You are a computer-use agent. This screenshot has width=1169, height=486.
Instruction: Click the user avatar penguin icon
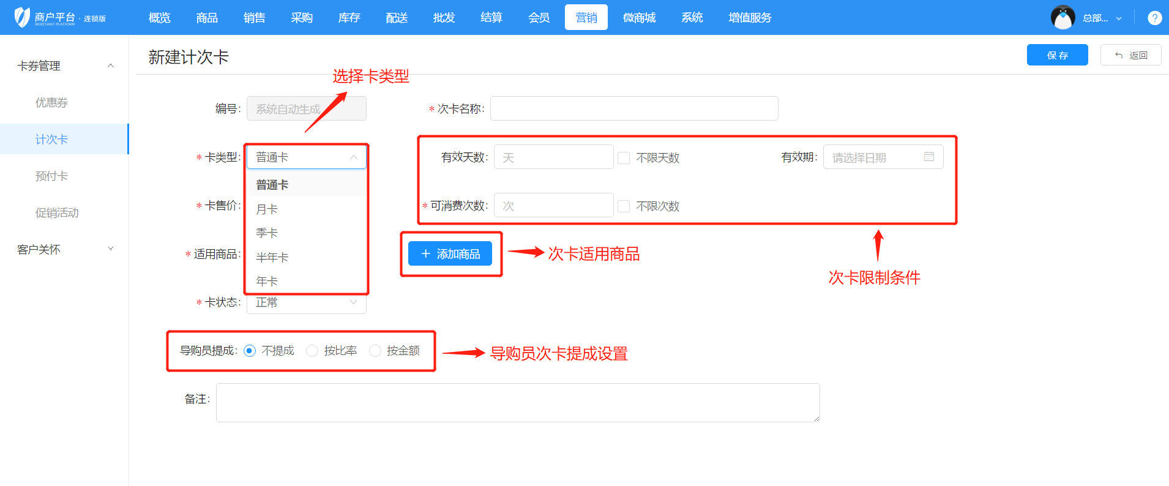pyautogui.click(x=1063, y=18)
